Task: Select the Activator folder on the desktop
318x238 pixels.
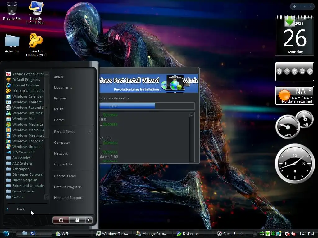Action: (x=12, y=44)
